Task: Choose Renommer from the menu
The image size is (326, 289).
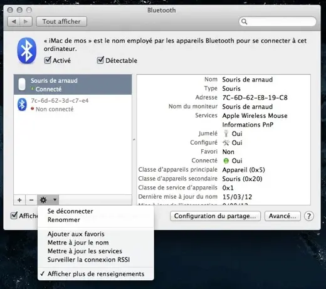Action: coord(64,219)
